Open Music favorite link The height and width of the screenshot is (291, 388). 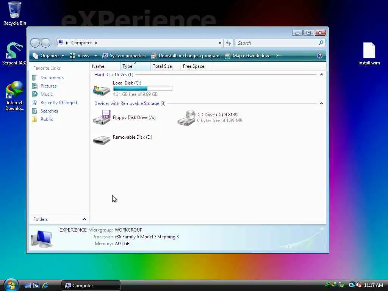pyautogui.click(x=47, y=94)
